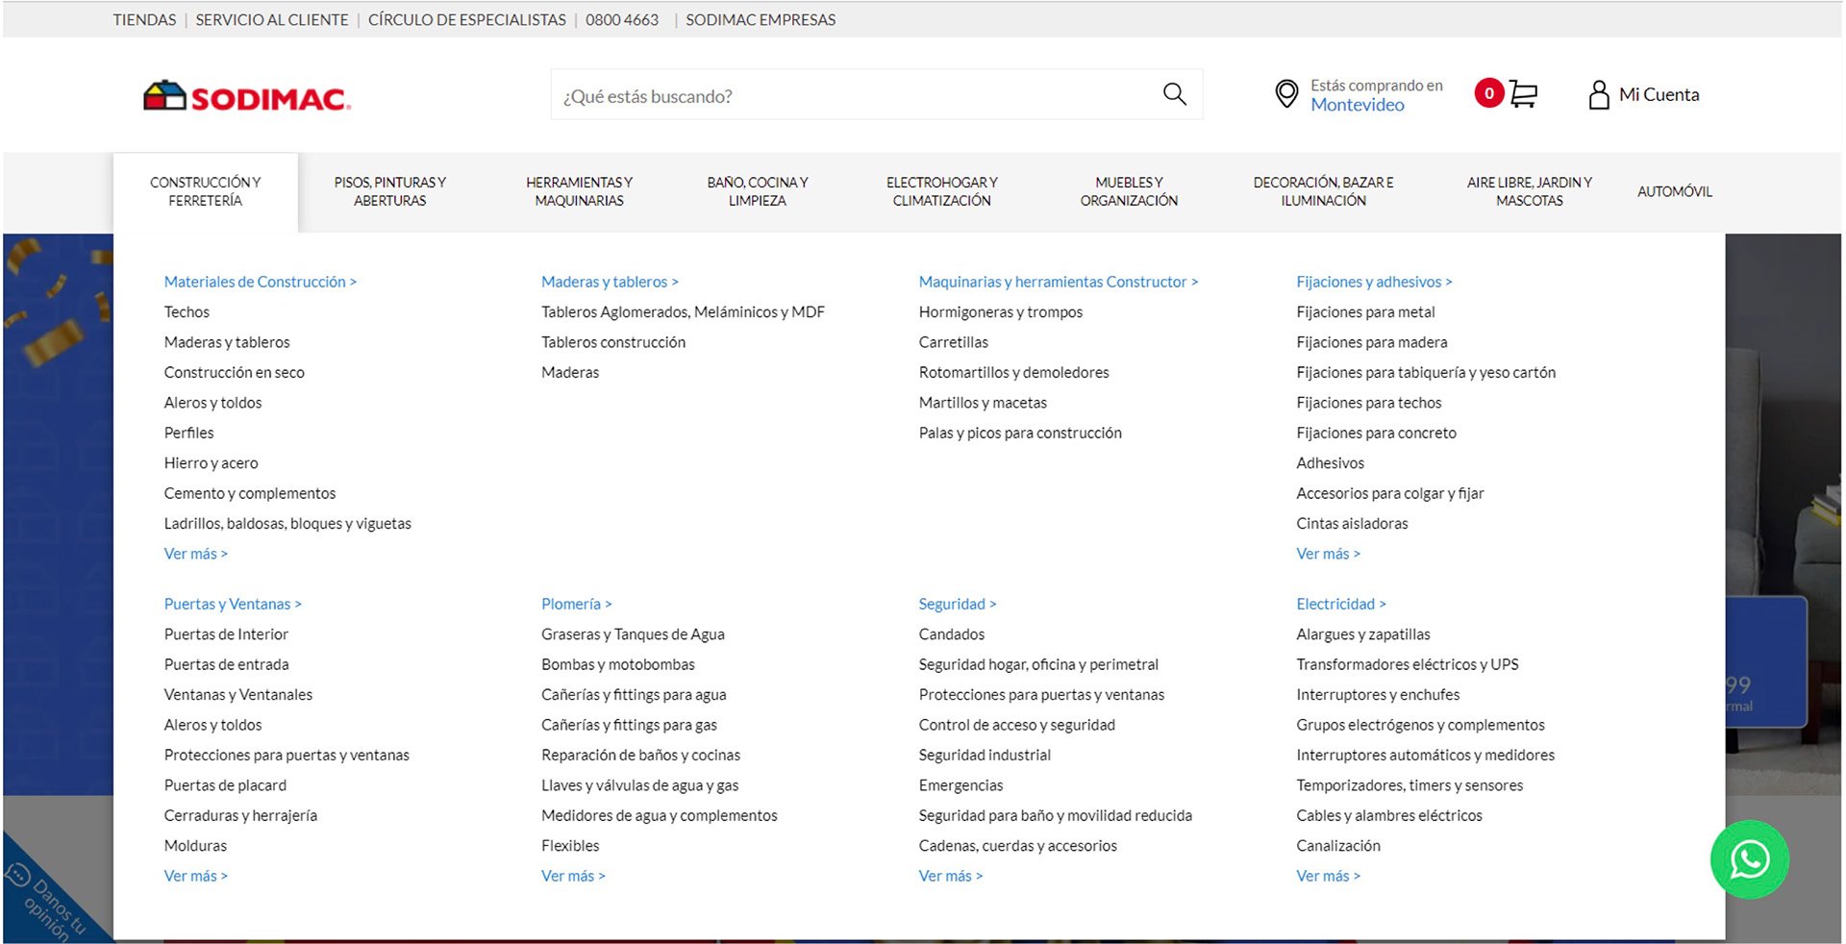Open Hormigoneras y trompos
The height and width of the screenshot is (944, 1846).
click(1000, 311)
